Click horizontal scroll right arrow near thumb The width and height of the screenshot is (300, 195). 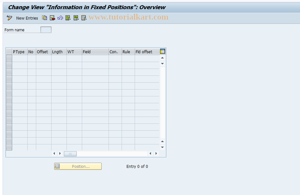pos(60,154)
